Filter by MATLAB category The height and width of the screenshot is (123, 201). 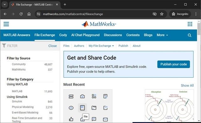coord(17,91)
